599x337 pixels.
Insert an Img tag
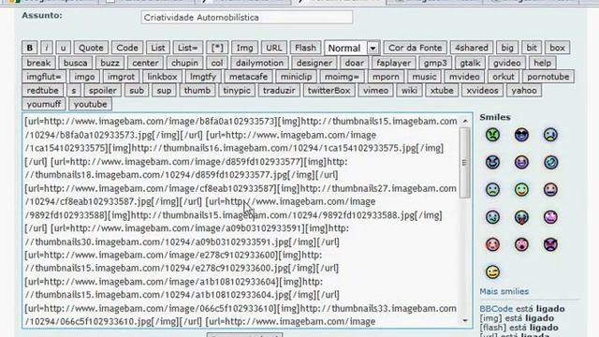pos(244,48)
